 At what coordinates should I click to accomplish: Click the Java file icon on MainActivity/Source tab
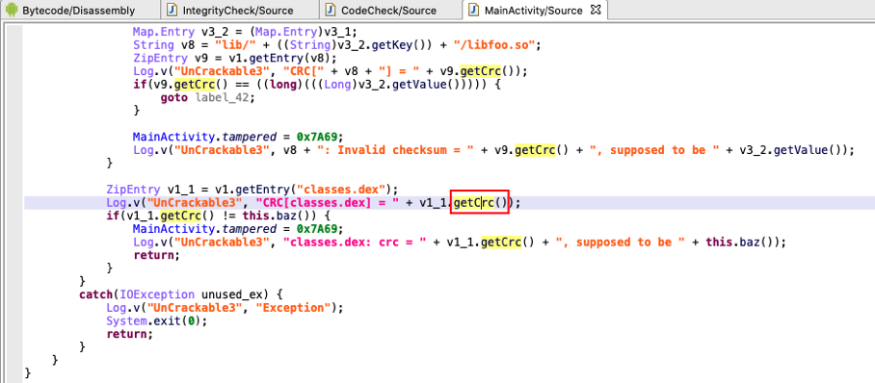(475, 10)
